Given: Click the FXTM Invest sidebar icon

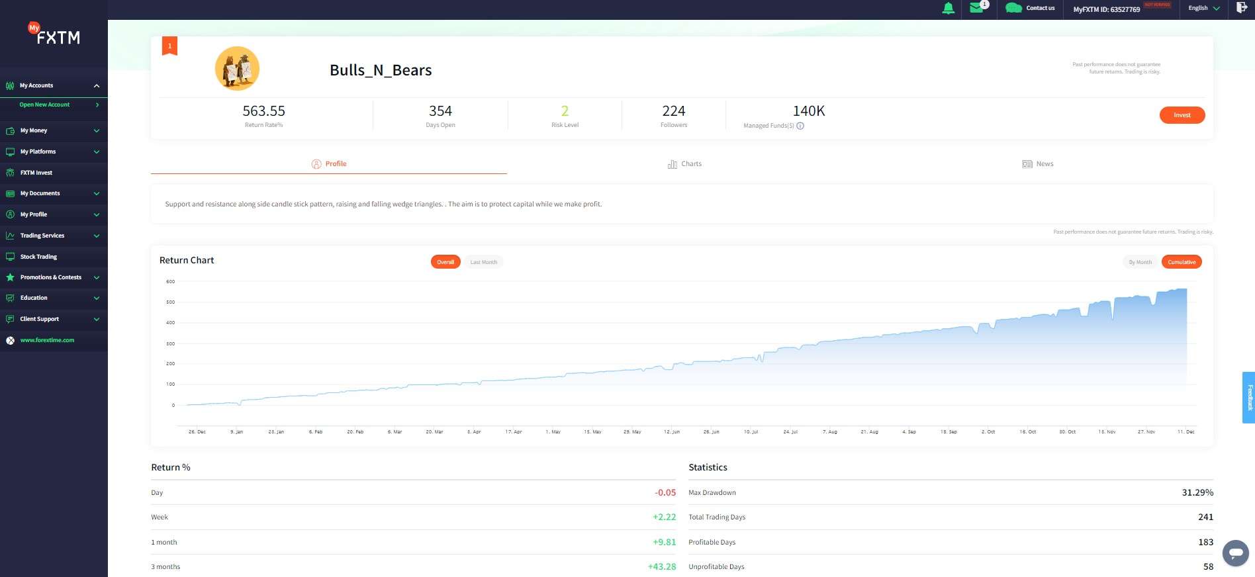Looking at the screenshot, I should (10, 173).
